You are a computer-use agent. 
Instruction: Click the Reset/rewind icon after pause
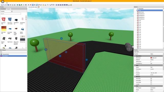[26, 5]
